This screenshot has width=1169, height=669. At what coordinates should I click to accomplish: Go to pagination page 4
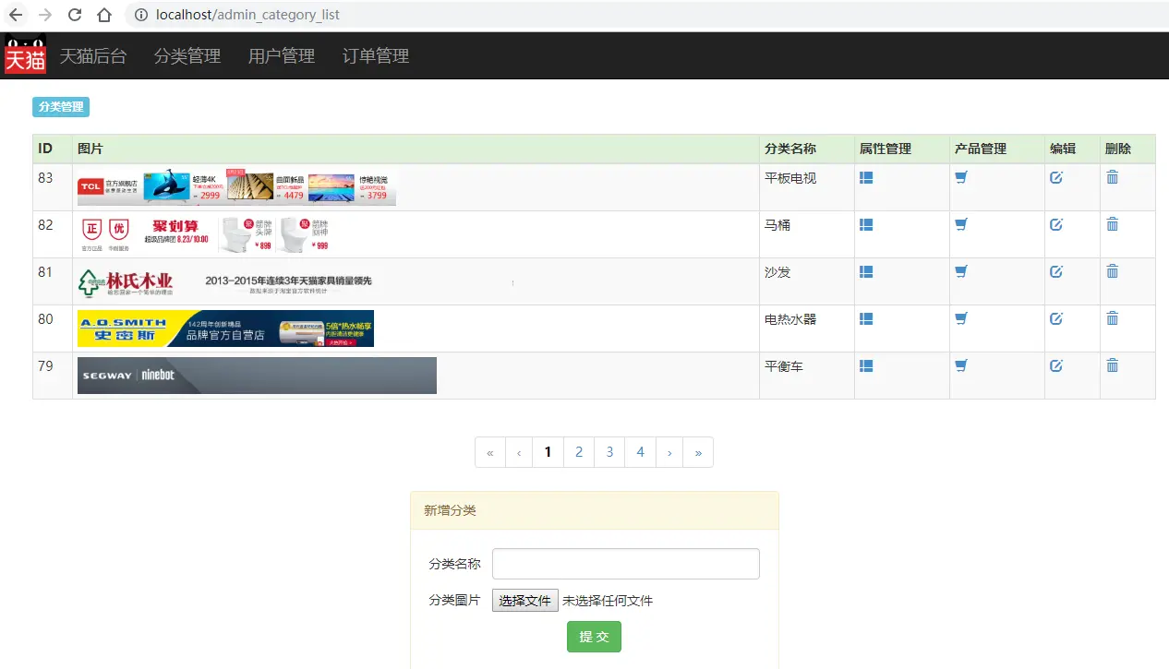[640, 452]
